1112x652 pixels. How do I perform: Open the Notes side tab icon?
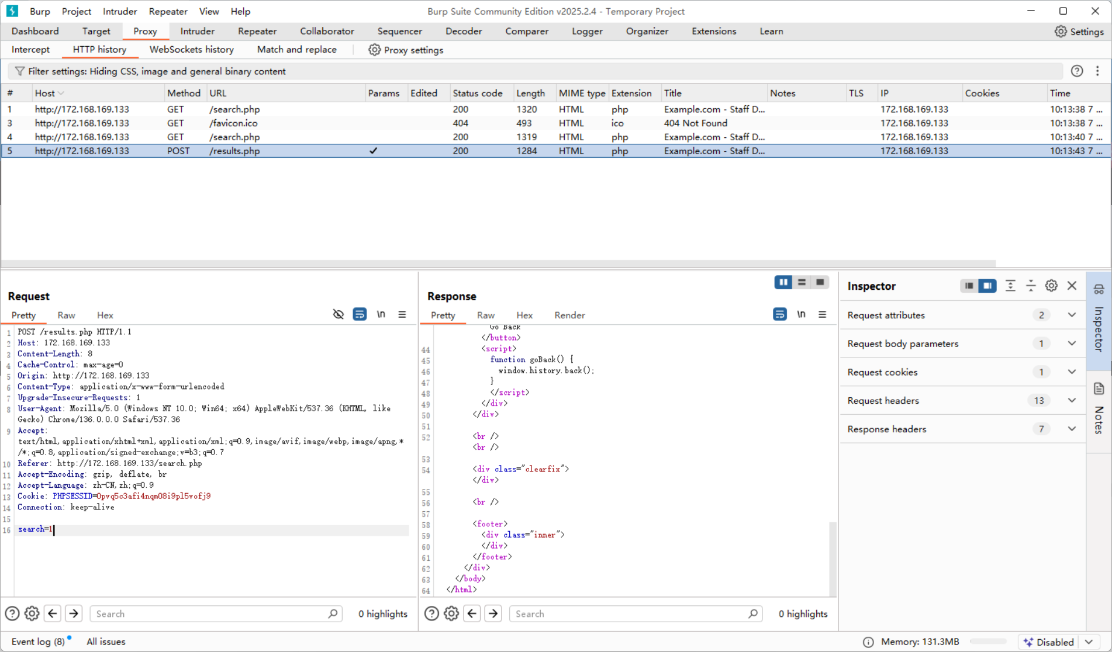pos(1099,389)
